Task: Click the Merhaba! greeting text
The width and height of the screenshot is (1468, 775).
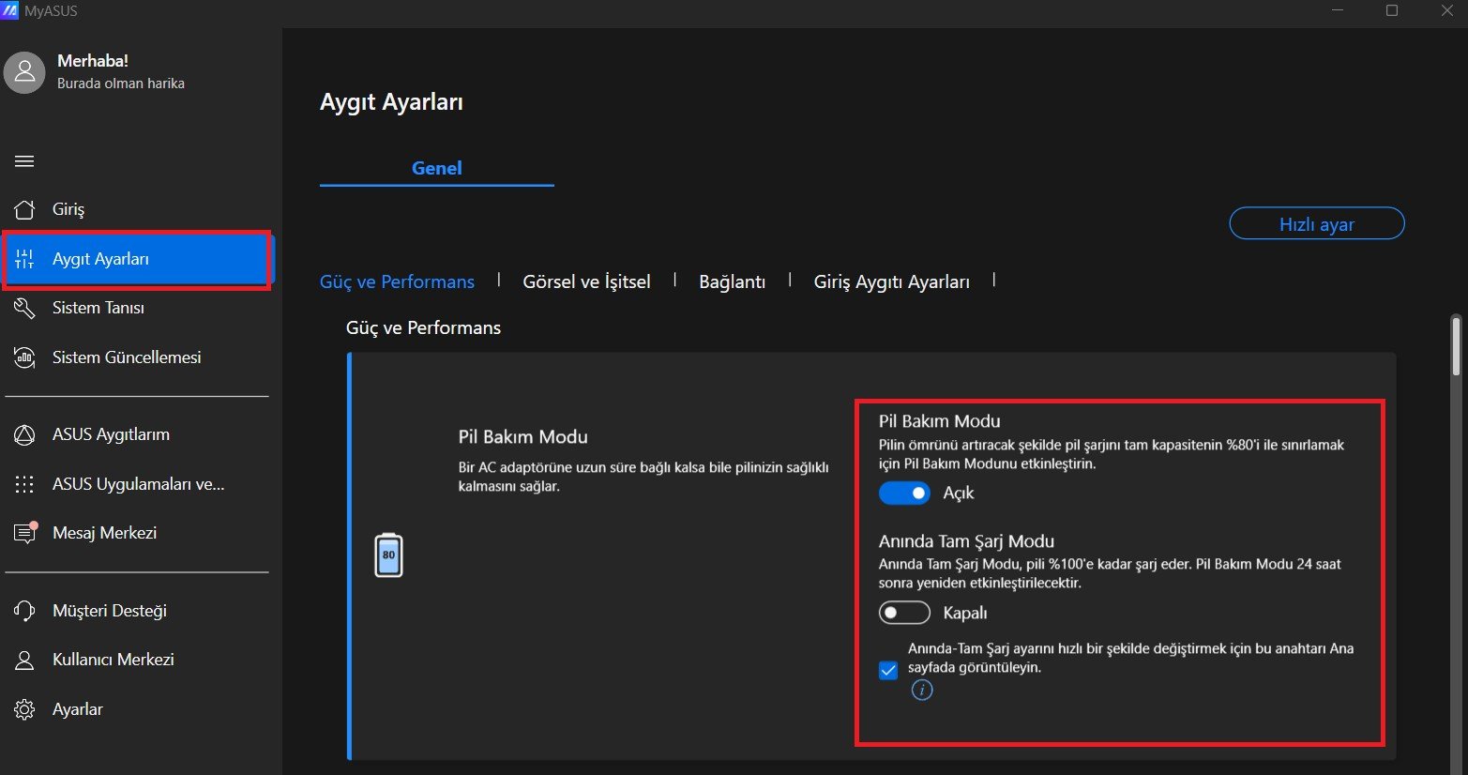Action: point(93,60)
